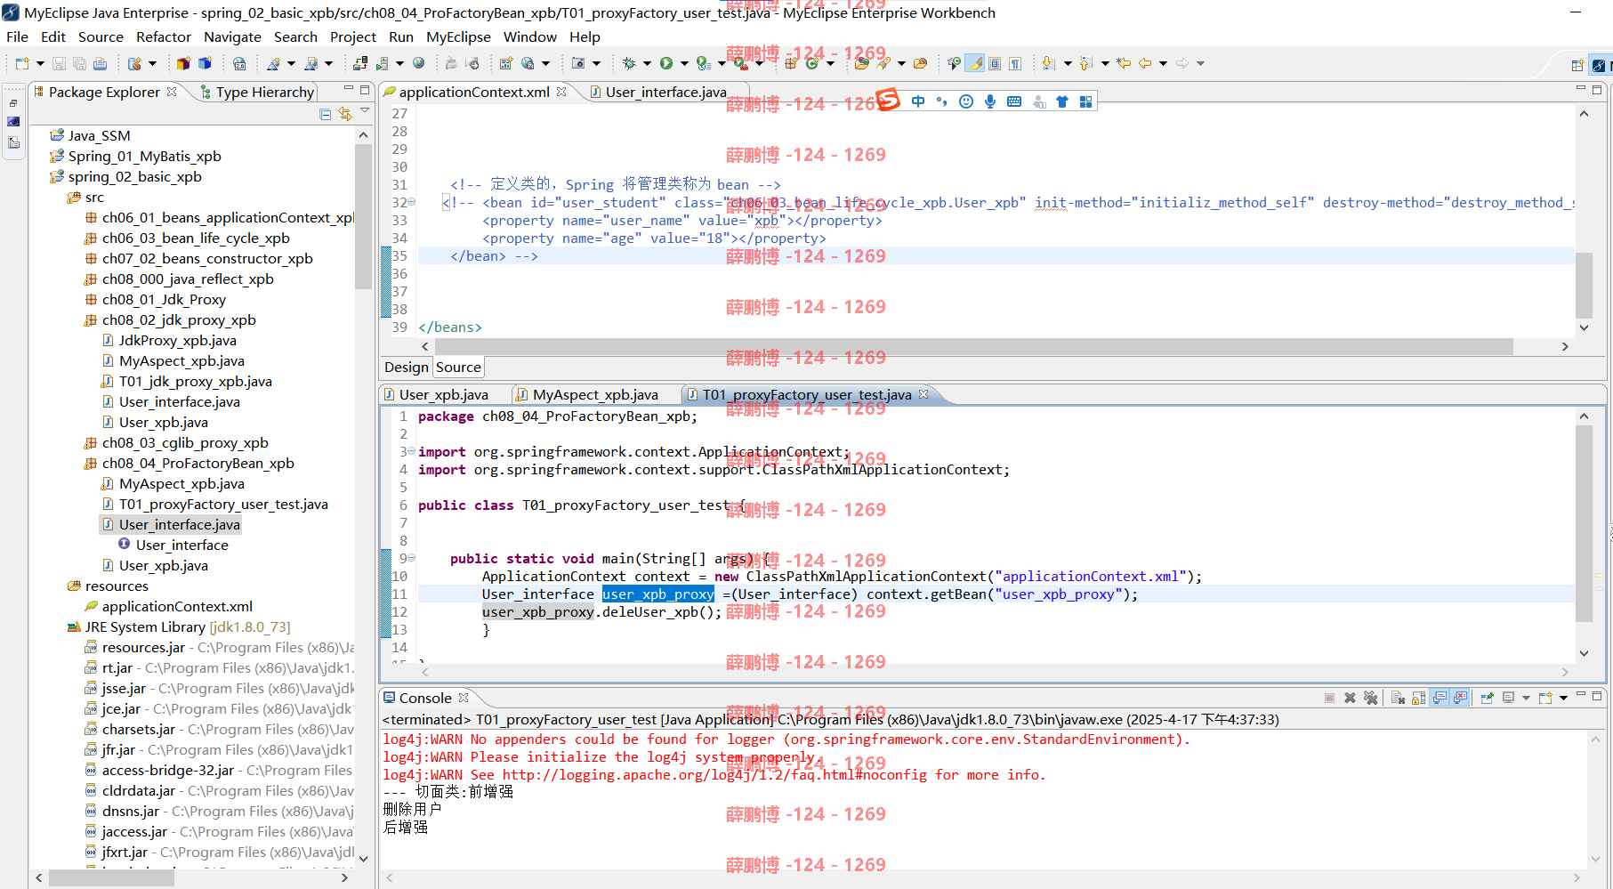Screen dimensions: 1613x889
Task: Click the Previous Annotation icon
Action: [1085, 63]
